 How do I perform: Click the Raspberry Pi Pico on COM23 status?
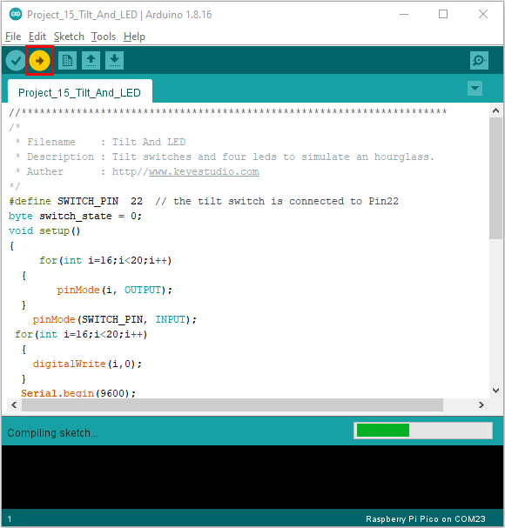426,519
